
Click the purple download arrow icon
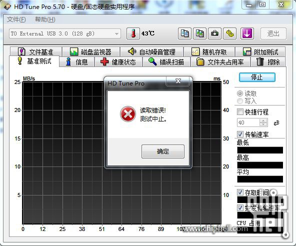(247, 33)
